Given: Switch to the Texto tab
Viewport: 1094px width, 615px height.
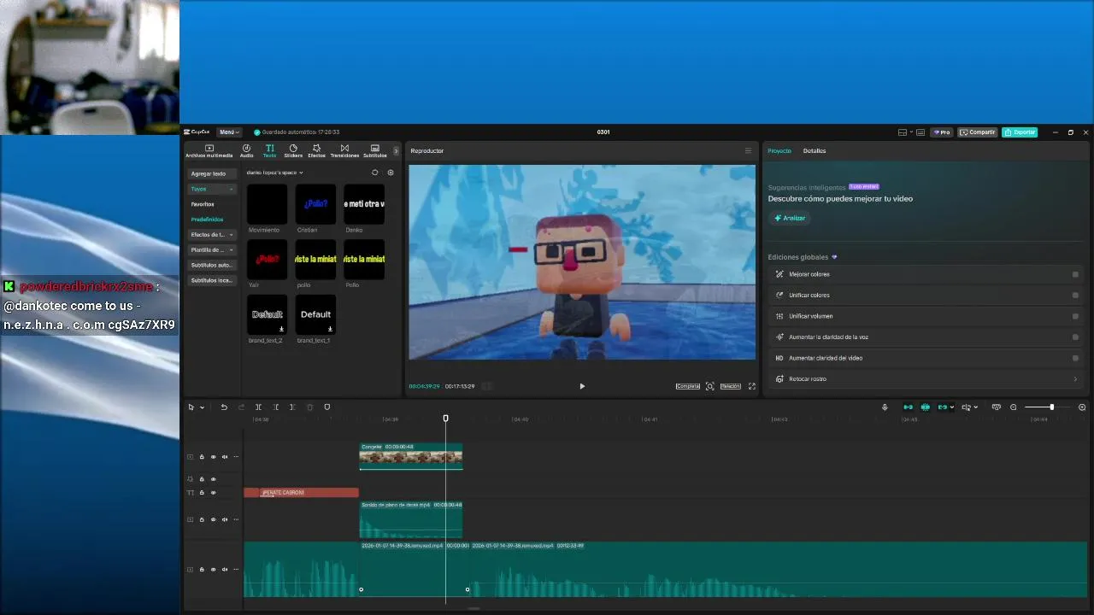Looking at the screenshot, I should (269, 151).
